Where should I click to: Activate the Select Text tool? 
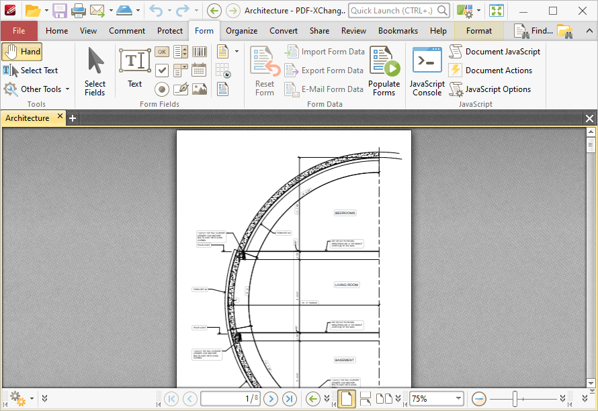[x=30, y=71]
